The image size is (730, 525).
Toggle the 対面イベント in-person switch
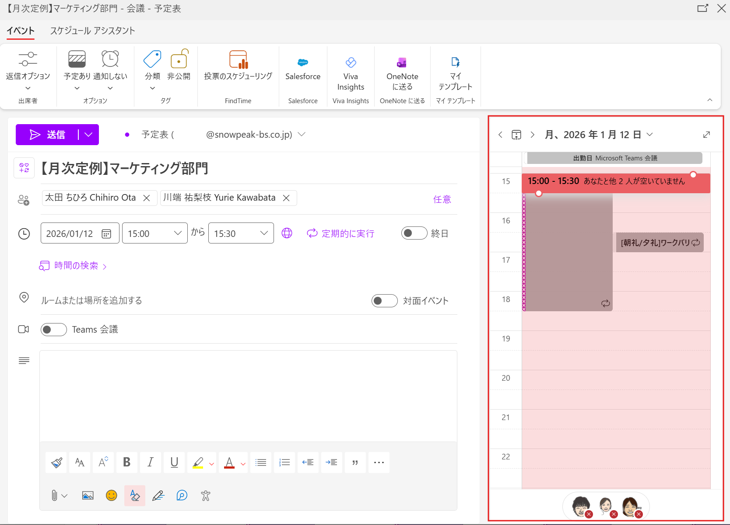click(x=384, y=301)
